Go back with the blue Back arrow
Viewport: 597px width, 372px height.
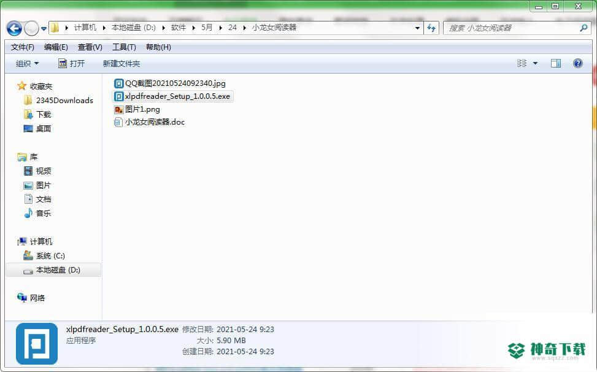pos(14,28)
